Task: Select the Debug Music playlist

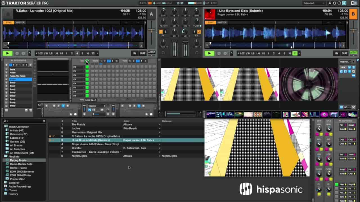Action: 18,160
